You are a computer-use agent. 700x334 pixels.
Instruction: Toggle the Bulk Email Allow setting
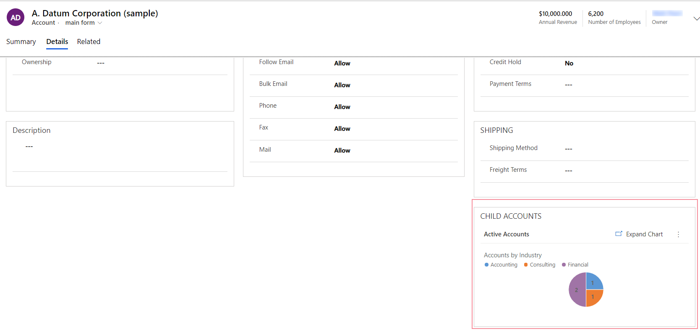tap(342, 85)
